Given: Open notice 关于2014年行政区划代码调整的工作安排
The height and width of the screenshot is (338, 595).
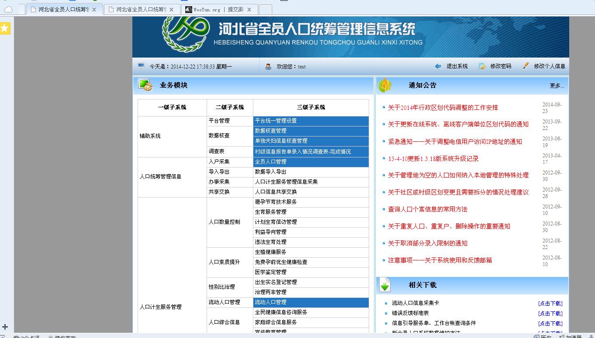Looking at the screenshot, I should tap(443, 108).
